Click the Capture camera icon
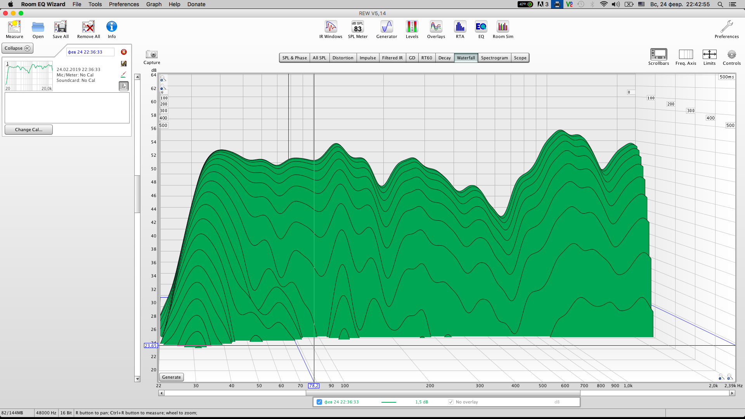Viewport: 745px width, 419px height. click(x=151, y=55)
